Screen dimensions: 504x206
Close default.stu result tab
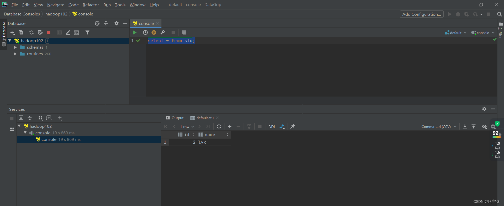(x=217, y=118)
